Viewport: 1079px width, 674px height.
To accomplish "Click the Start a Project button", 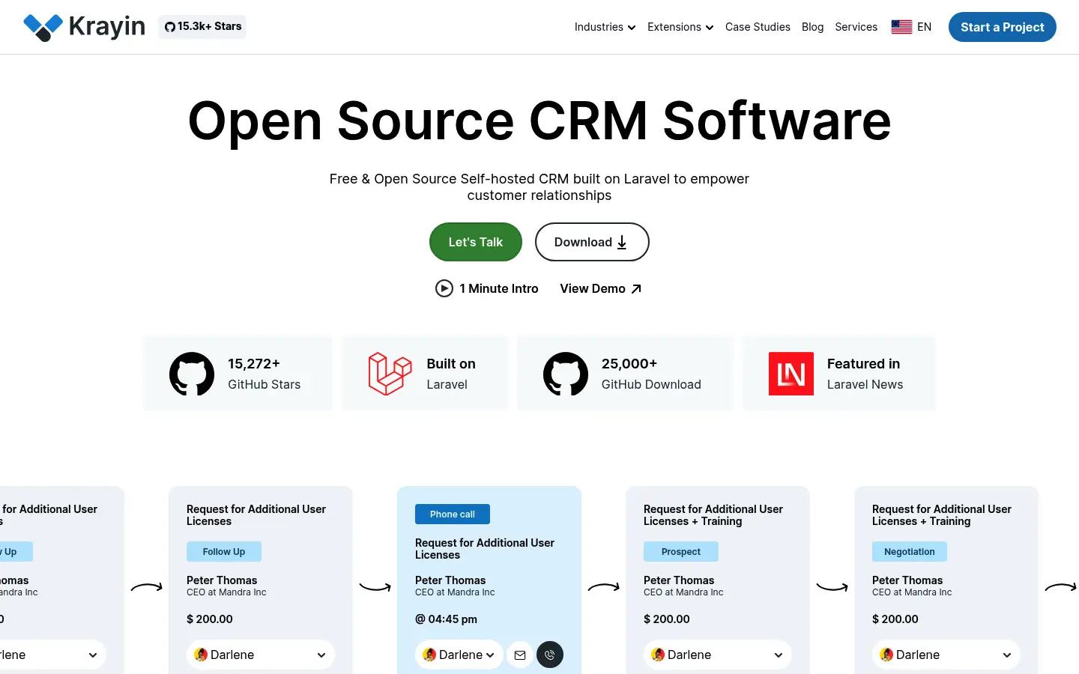I will click(1002, 27).
